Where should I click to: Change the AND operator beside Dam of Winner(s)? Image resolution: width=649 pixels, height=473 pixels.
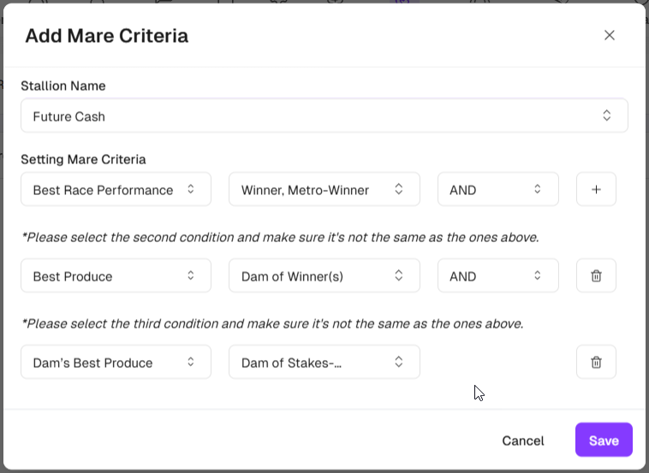tap(497, 276)
